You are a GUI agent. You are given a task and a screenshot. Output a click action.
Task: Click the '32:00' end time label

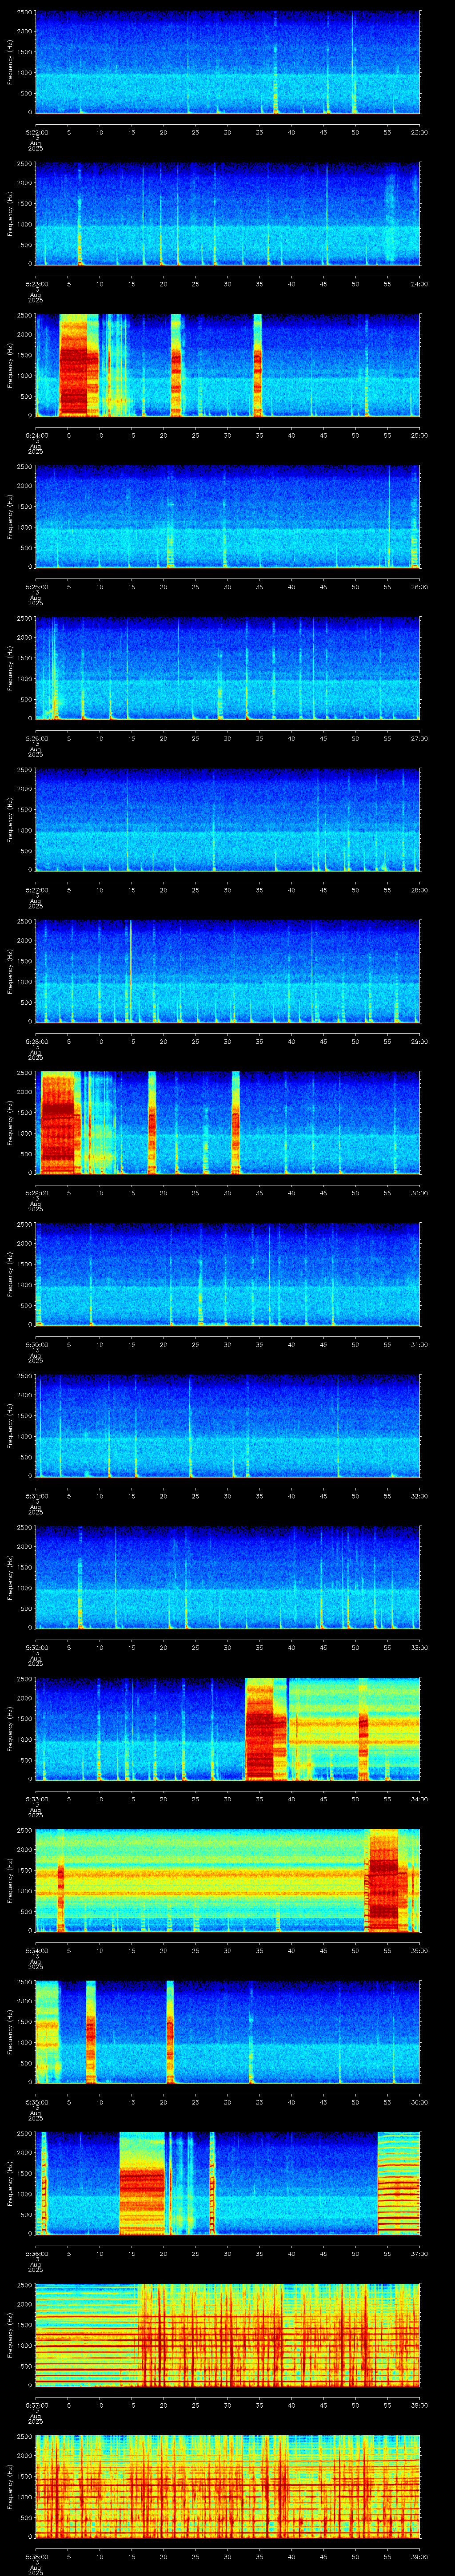pos(419,1496)
